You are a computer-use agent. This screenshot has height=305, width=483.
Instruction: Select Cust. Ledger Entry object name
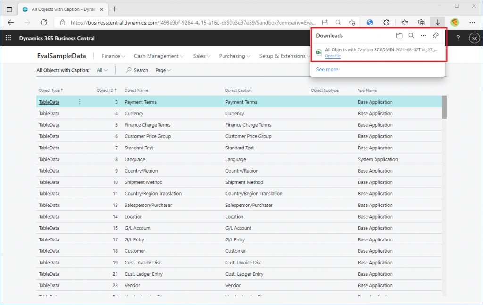[143, 274]
